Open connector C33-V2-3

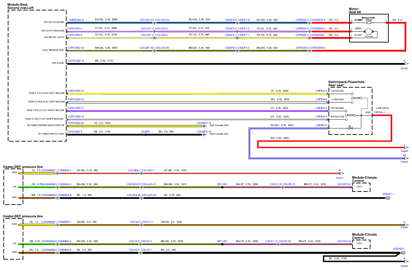pos(135,222)
